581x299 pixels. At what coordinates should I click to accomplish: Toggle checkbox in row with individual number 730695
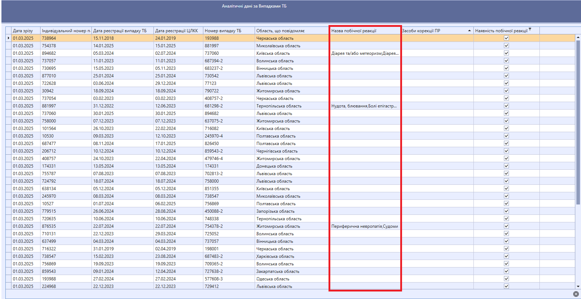(506, 68)
